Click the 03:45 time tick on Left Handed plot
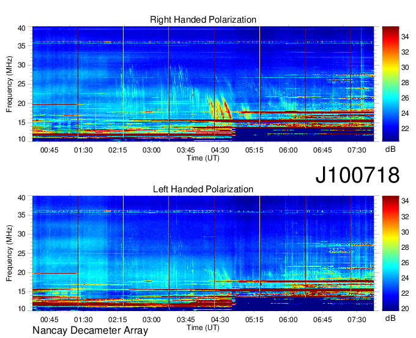 coord(186,320)
